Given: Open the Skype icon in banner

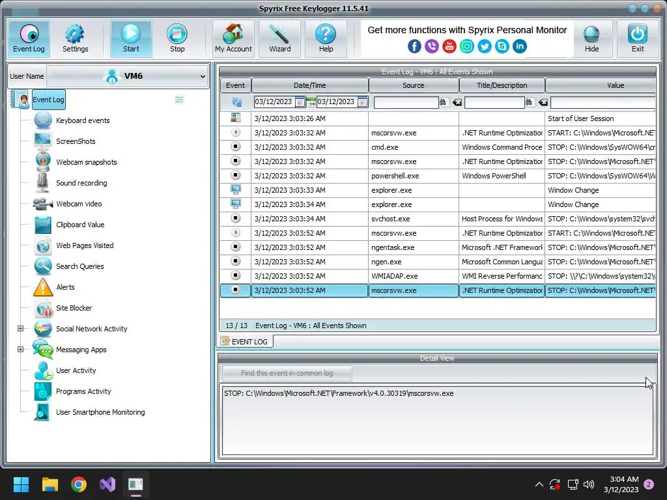Looking at the screenshot, I should click(x=502, y=46).
